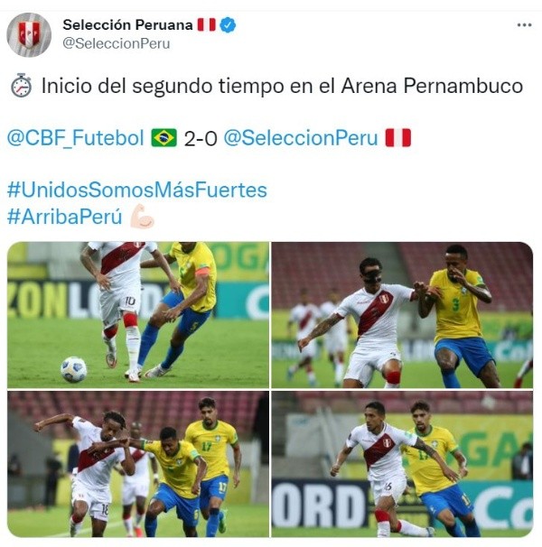The height and width of the screenshot is (547, 542).
Task: Open the three-dot more options menu
Action: tap(524, 25)
